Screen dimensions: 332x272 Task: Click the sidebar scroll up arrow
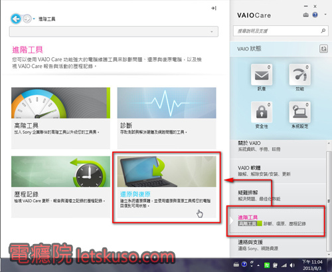pyautogui.click(x=329, y=143)
